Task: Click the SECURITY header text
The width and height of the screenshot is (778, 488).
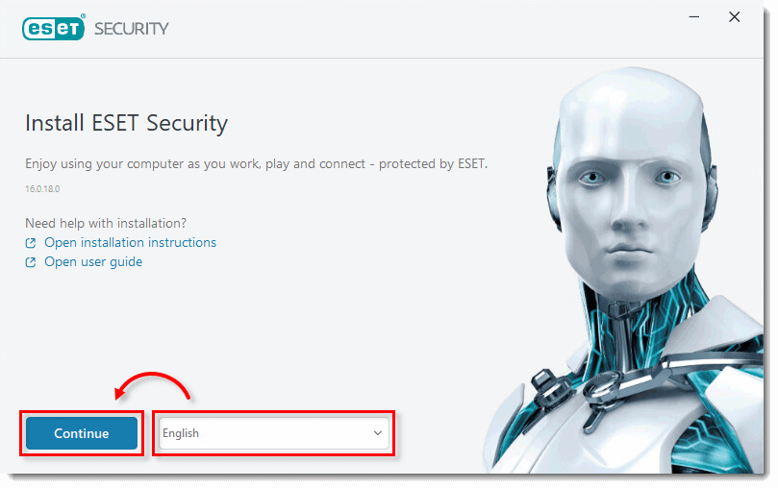Action: (x=132, y=29)
